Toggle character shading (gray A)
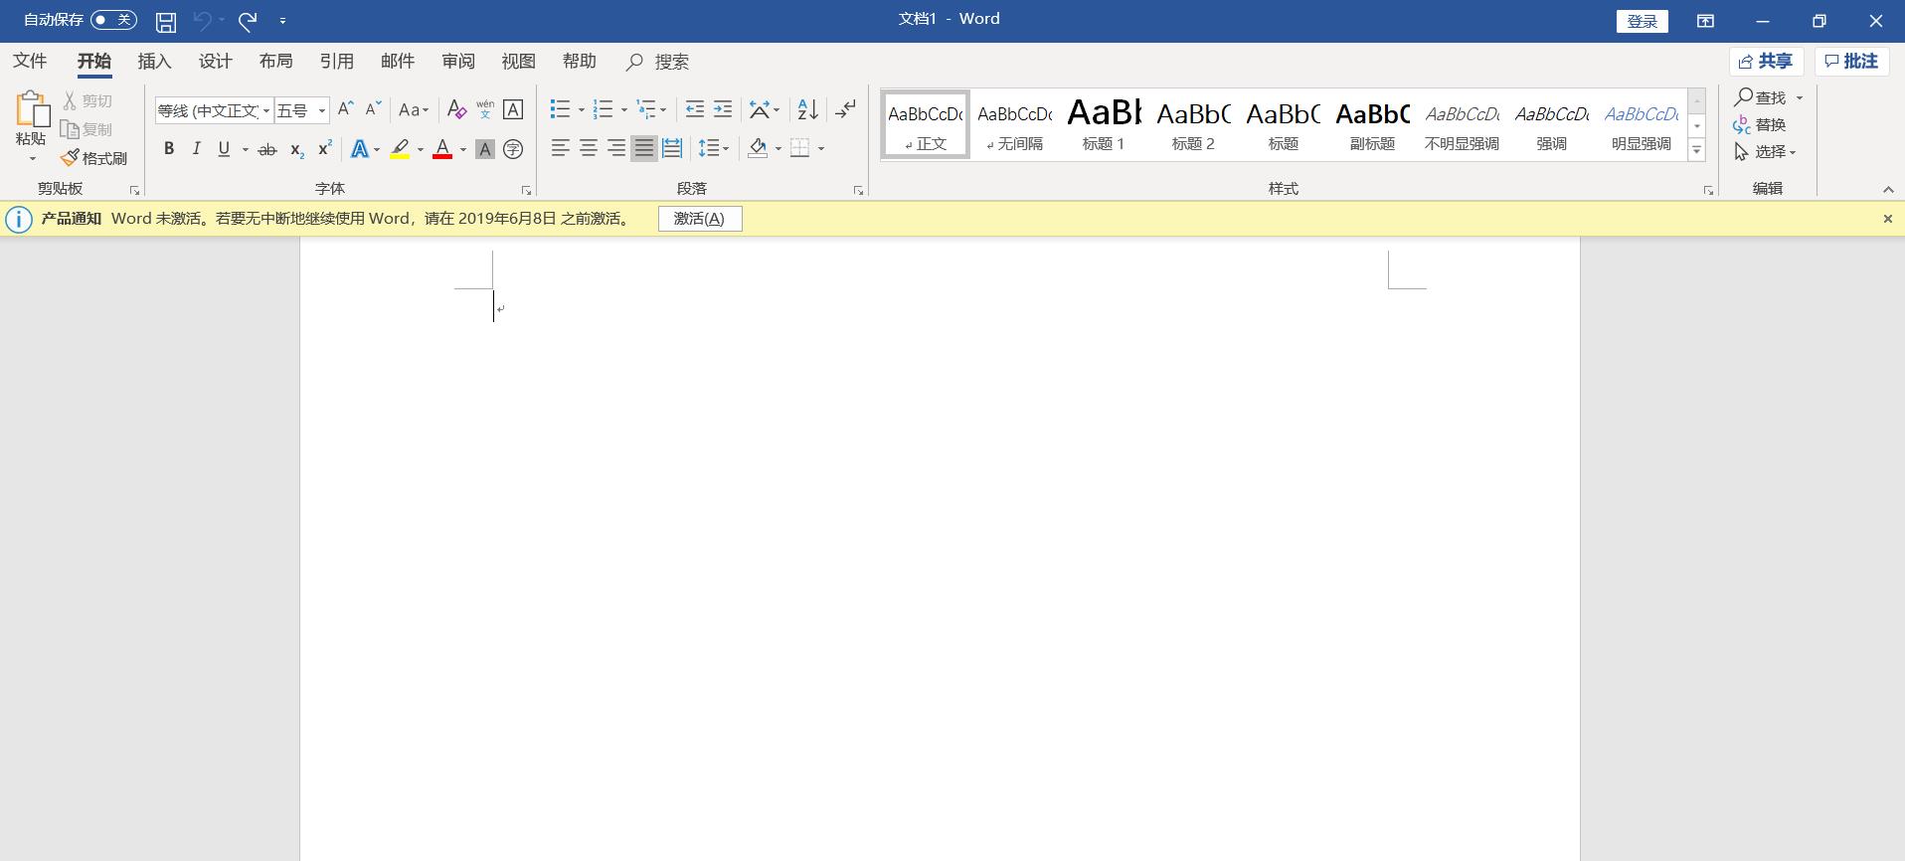The height and width of the screenshot is (861, 1905). (x=485, y=149)
